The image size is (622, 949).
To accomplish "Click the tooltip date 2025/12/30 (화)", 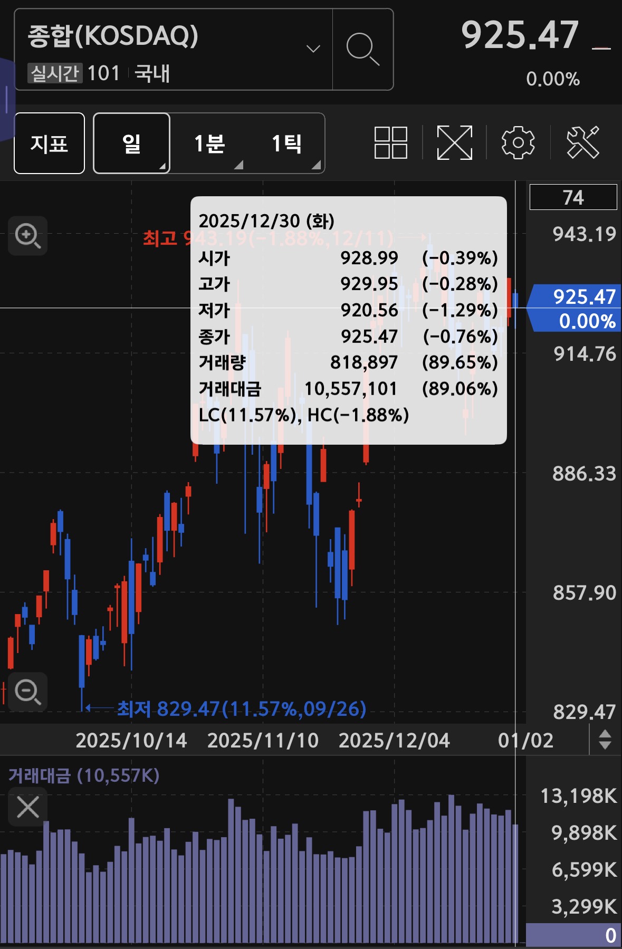I will point(266,221).
